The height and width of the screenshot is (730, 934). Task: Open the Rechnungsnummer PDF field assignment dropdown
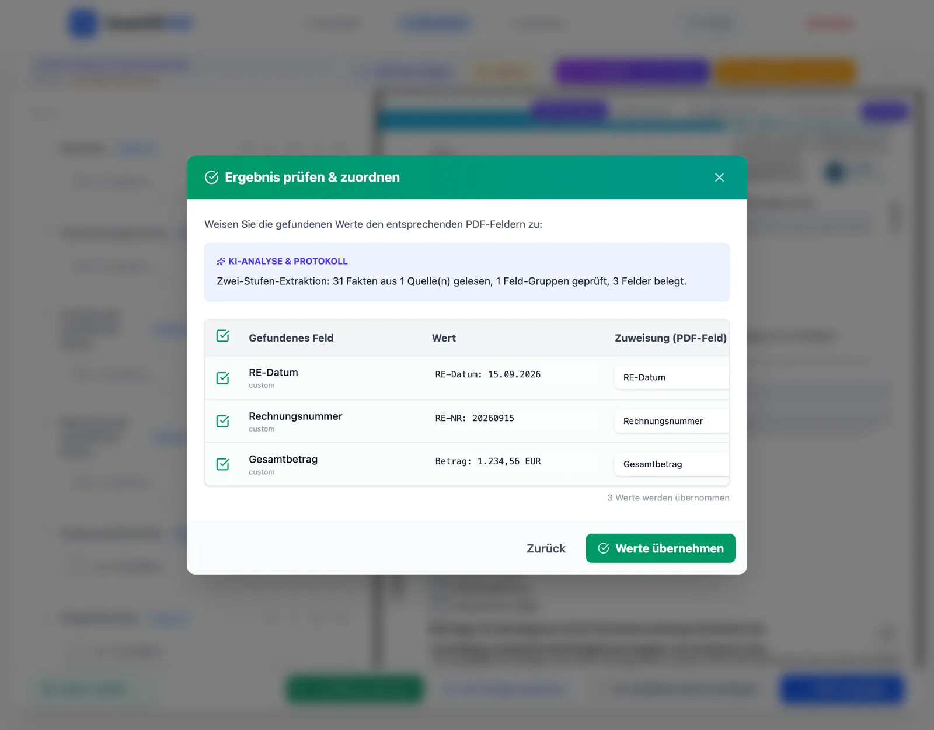671,421
